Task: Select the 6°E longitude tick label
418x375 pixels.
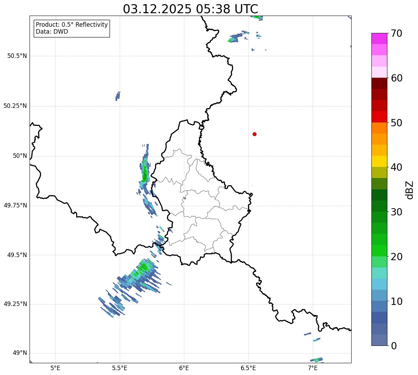Action: [x=184, y=368]
